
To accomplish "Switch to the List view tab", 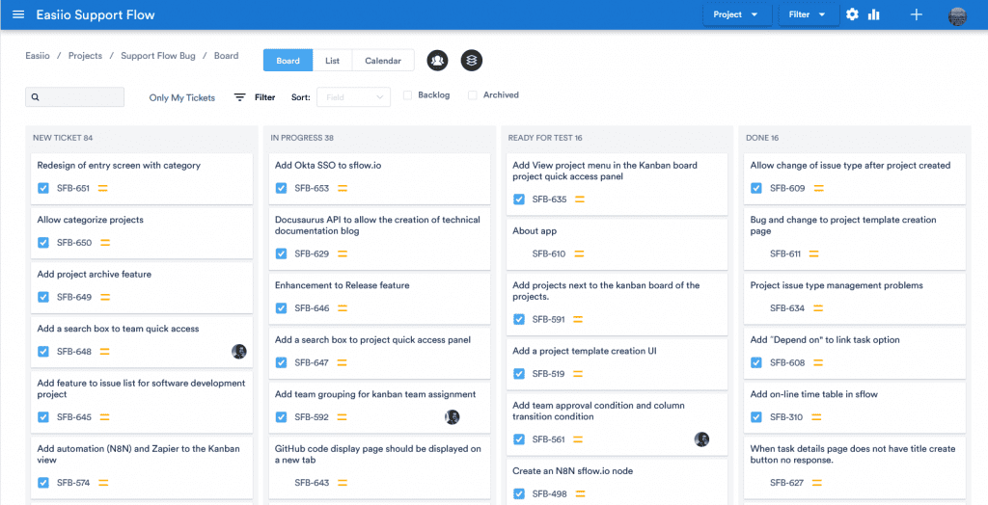I will pyautogui.click(x=333, y=61).
